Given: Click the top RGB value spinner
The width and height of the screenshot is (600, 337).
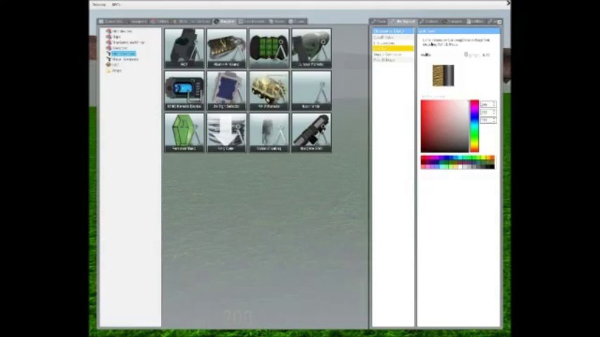Looking at the screenshot, I should (488, 104).
